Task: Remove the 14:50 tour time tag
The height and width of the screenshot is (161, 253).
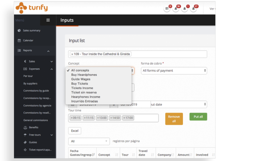Action: (111, 118)
